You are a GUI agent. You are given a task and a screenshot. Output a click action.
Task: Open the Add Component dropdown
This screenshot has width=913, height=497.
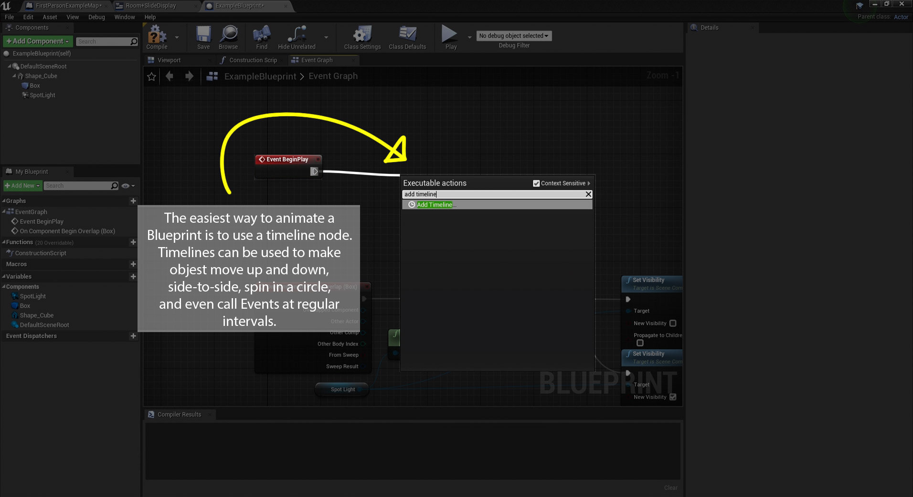point(38,42)
